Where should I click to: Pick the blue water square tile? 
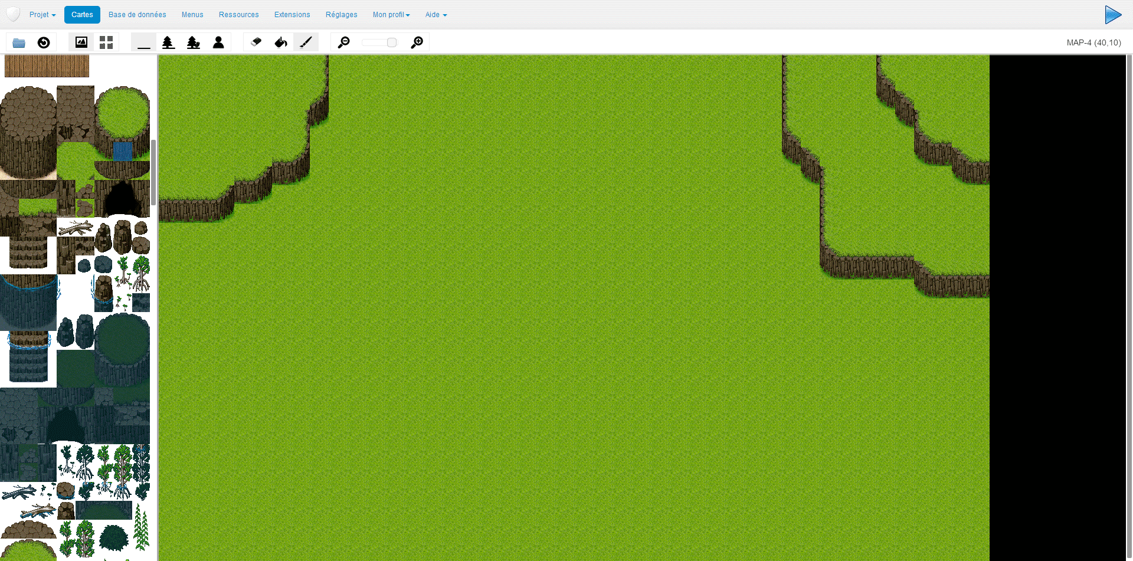123,152
